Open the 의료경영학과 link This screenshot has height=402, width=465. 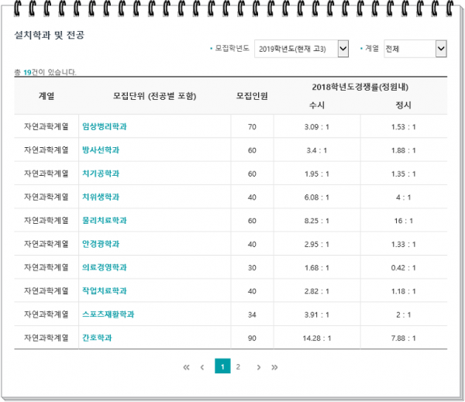(105, 267)
